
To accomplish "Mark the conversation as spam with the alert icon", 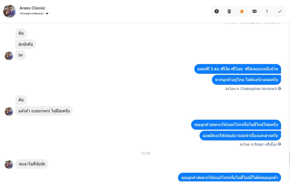I will [217, 11].
